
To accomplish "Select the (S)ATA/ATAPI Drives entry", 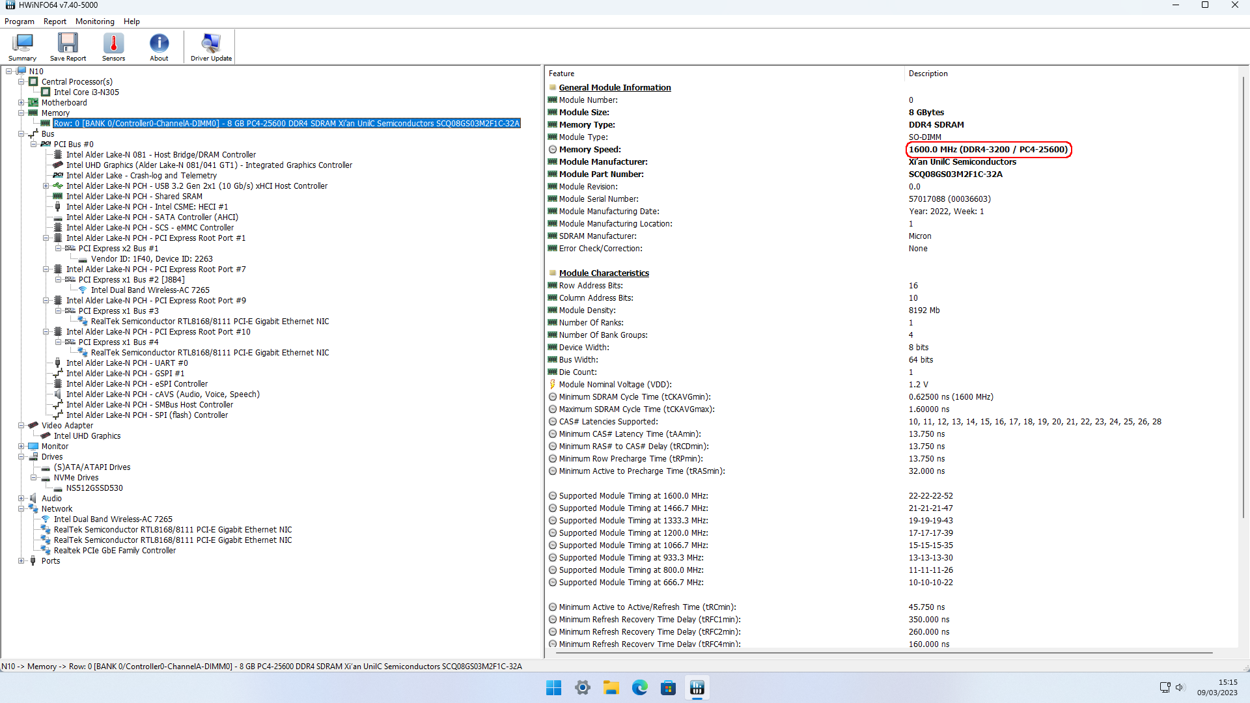I will click(x=92, y=467).
